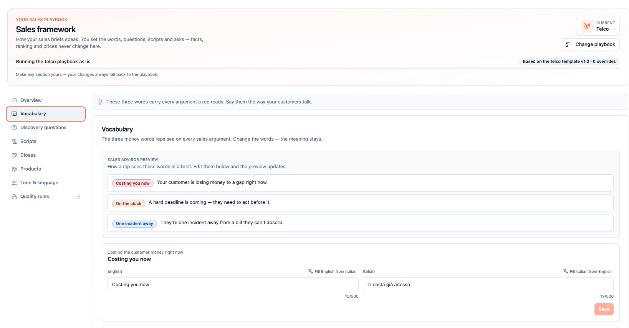
Task: Click the Scripts scroll icon
Action: (14, 141)
